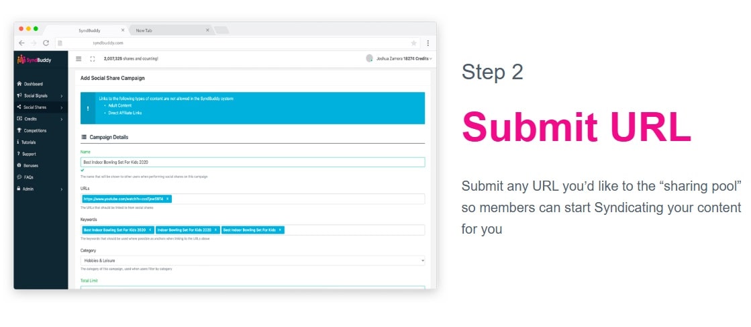Screen dimensions: 751x327
Task: Open the Tutorials sidebar link
Action: (x=30, y=142)
